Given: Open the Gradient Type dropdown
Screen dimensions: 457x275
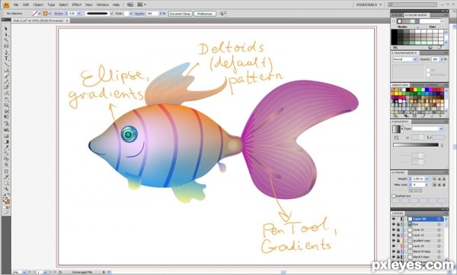Looking at the screenshot, I should coord(427,129).
